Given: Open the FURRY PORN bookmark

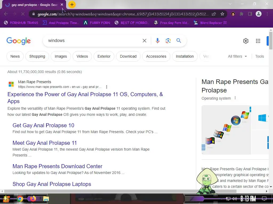Looking at the screenshot, I should point(97,23).
